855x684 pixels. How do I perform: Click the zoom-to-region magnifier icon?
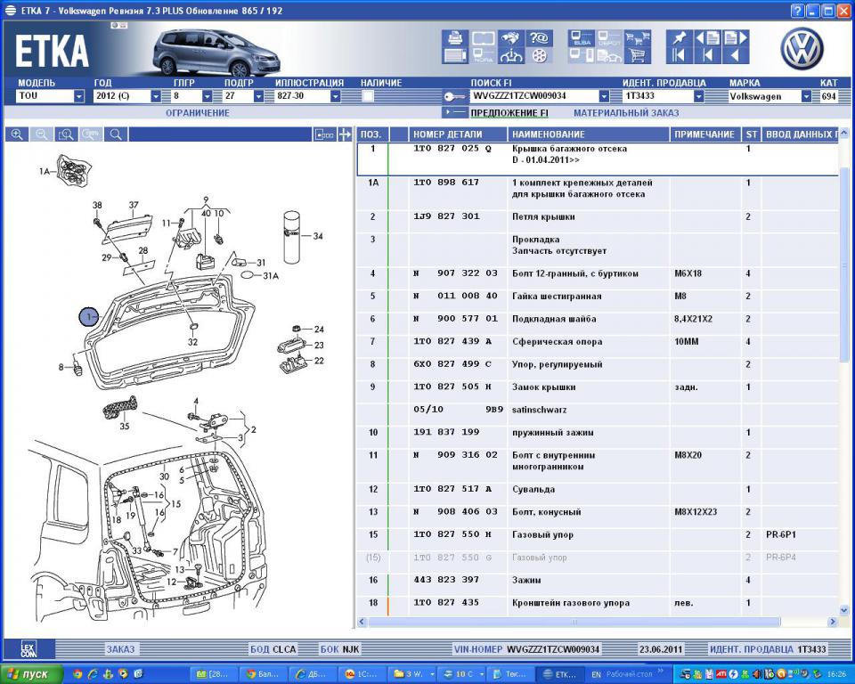point(66,134)
